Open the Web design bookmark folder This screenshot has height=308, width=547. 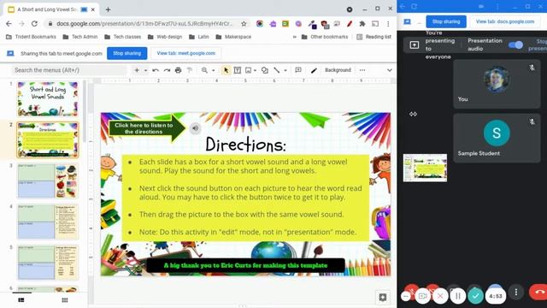coord(165,37)
